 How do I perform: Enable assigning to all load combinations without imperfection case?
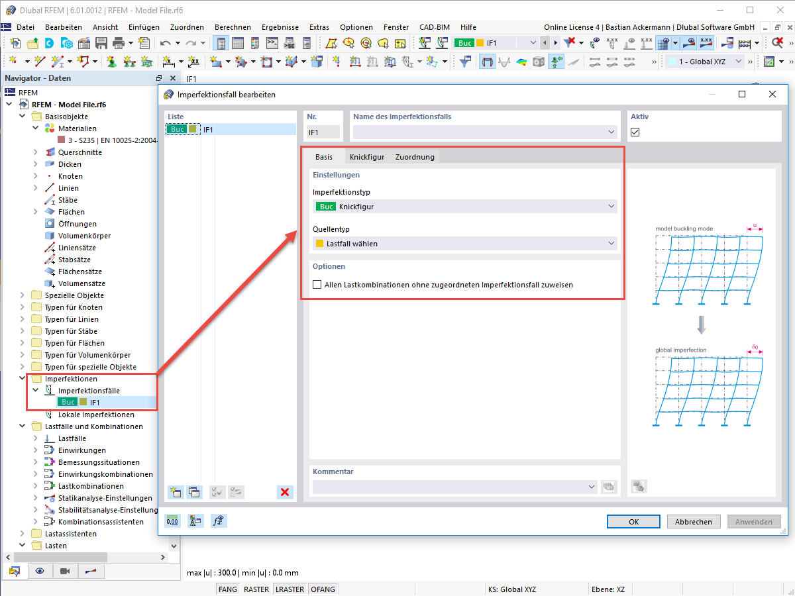[316, 285]
